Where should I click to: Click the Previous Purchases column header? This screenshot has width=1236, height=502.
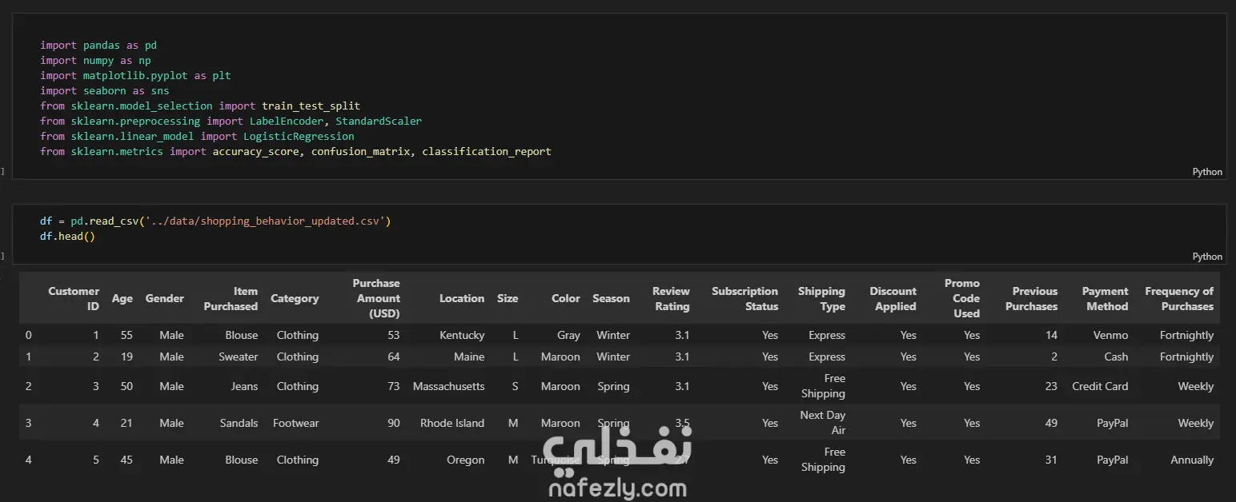point(1031,298)
